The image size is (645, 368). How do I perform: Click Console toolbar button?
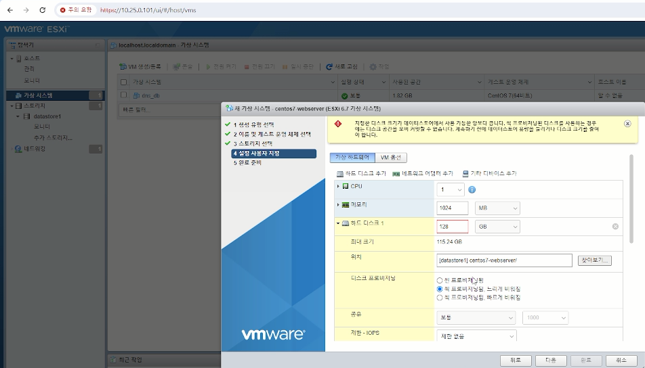coord(183,66)
